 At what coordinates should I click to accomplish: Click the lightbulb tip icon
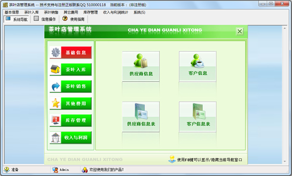point(172,159)
